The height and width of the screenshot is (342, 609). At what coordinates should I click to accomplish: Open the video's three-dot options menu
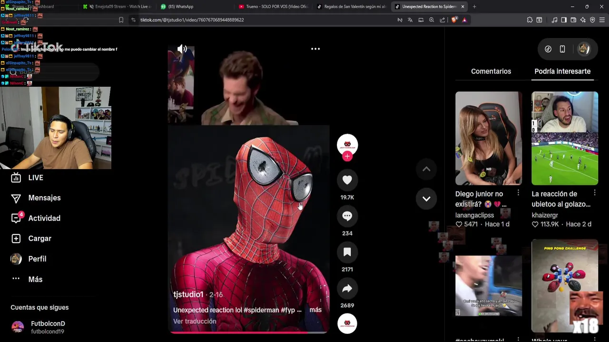(x=315, y=49)
